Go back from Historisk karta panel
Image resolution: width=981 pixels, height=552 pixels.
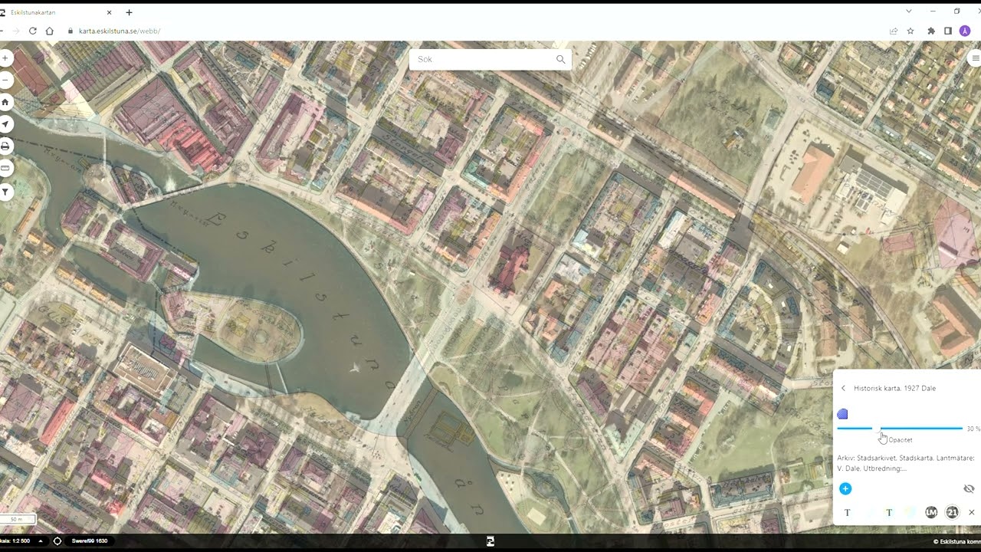click(844, 389)
